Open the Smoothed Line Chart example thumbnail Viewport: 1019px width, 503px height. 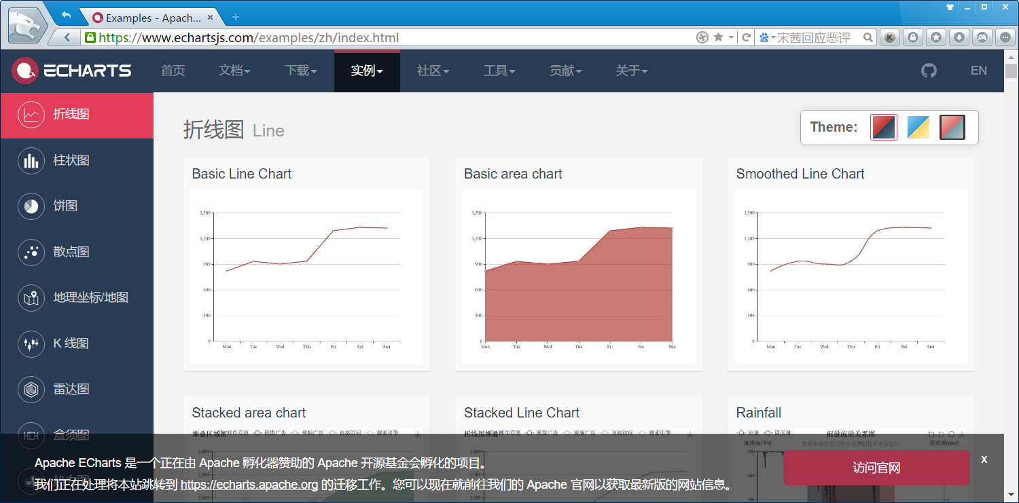click(x=851, y=277)
